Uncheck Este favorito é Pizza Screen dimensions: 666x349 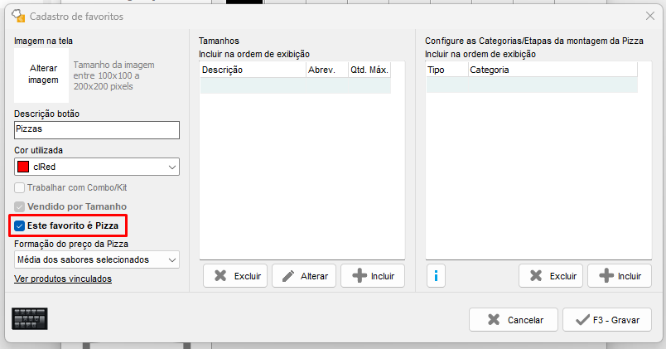click(20, 225)
